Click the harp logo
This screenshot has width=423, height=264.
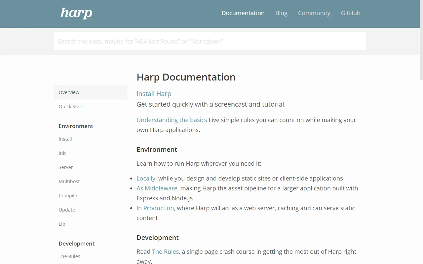pos(76,13)
